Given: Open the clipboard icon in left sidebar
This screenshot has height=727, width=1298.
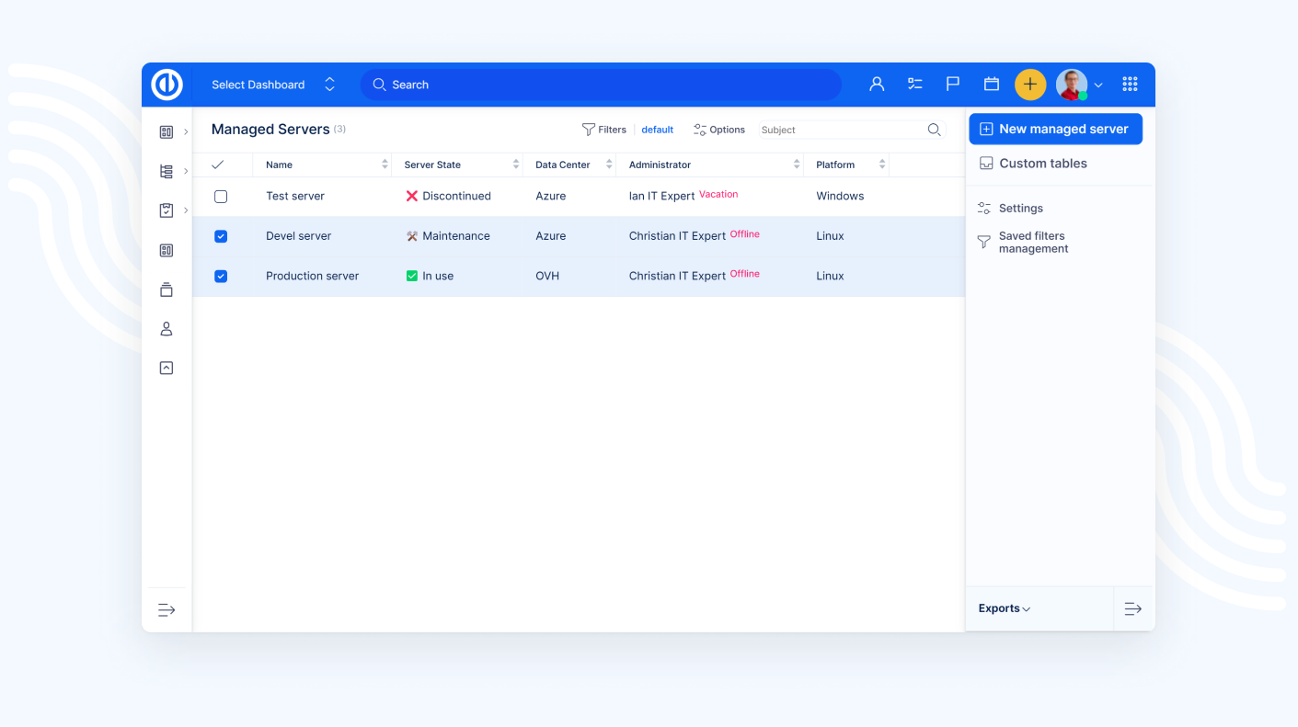Looking at the screenshot, I should pos(167,210).
